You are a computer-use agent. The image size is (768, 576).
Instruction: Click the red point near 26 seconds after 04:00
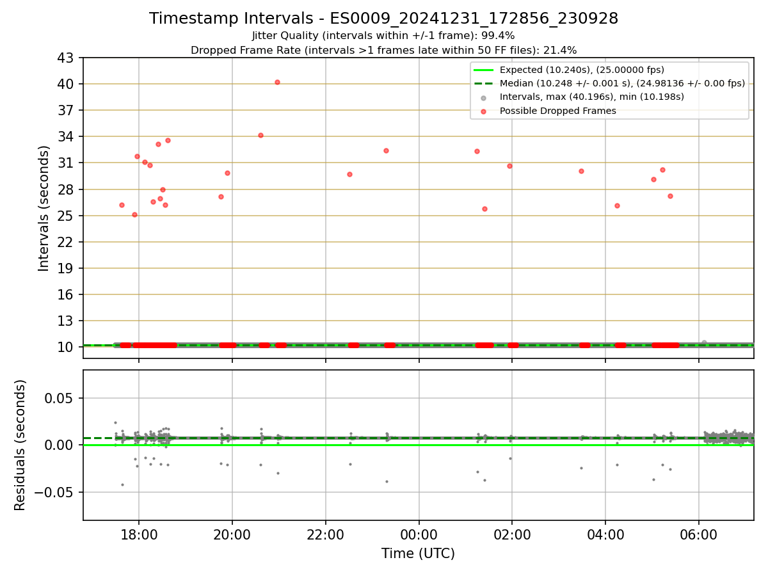pyautogui.click(x=617, y=205)
